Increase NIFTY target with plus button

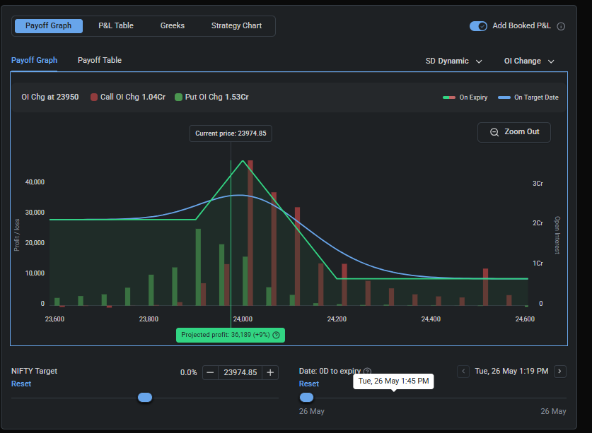click(x=270, y=373)
